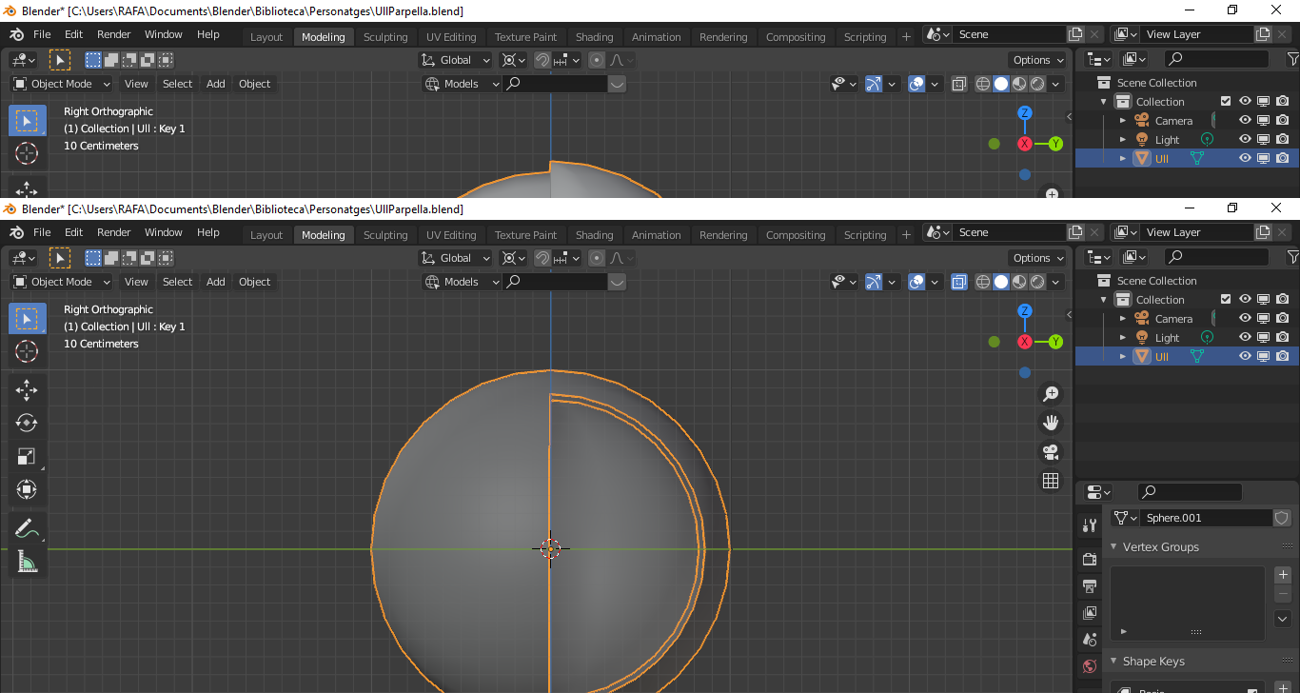This screenshot has width=1300, height=693.
Task: Open the Object Mode dropdown in upper window
Action: tap(62, 84)
